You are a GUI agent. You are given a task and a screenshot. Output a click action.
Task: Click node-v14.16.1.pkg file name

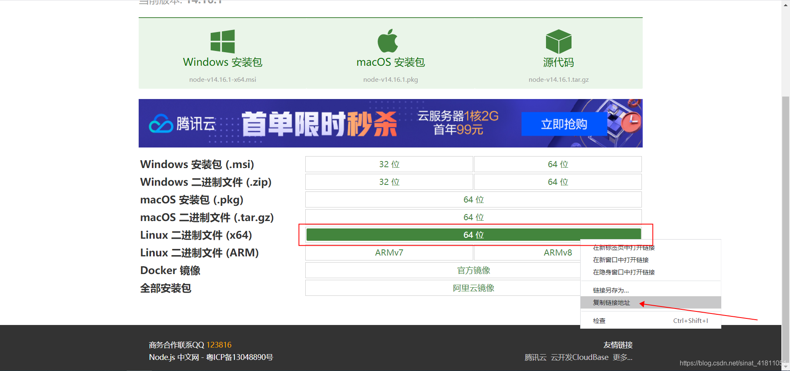390,79
